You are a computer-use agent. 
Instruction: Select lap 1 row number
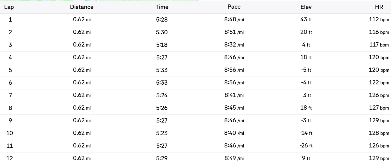[10, 20]
